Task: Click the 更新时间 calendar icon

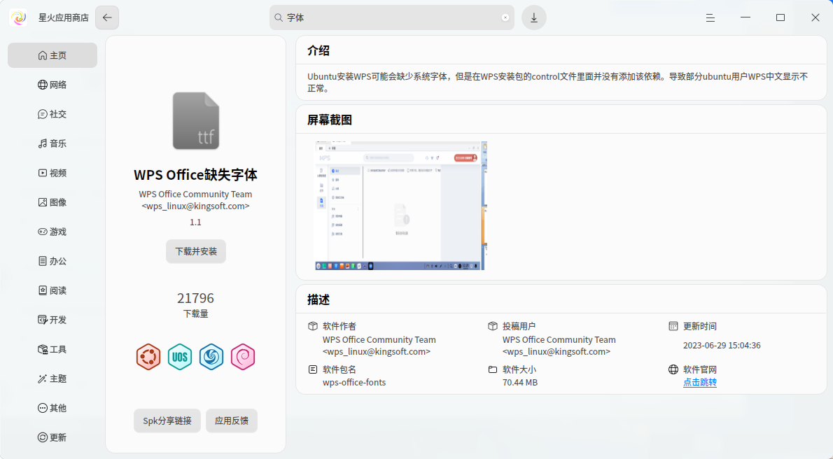Action: (x=673, y=326)
